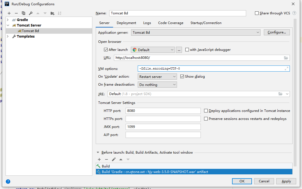This screenshot has height=189, width=302.
Task: Click the blue help button at bottom left
Action: pyautogui.click(x=8, y=182)
